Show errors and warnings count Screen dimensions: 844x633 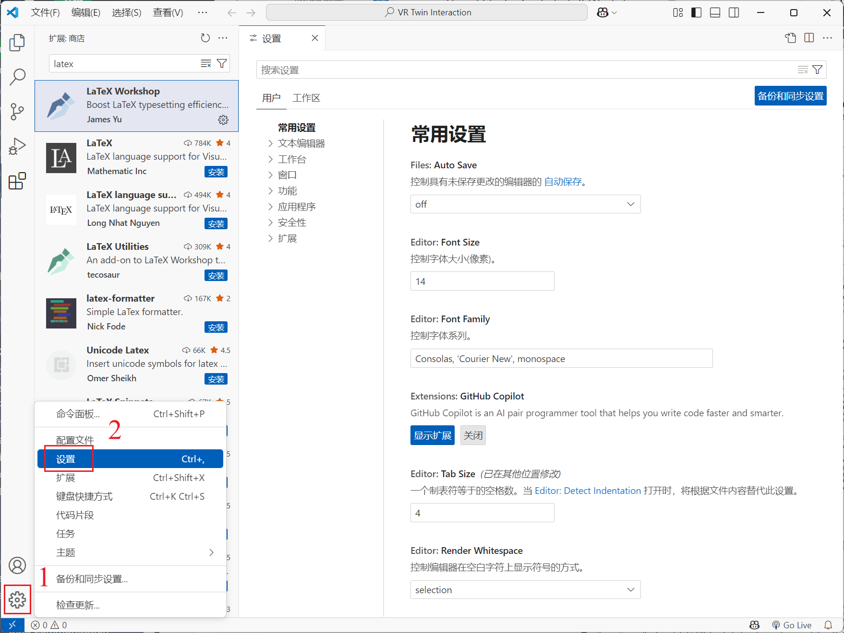49,625
